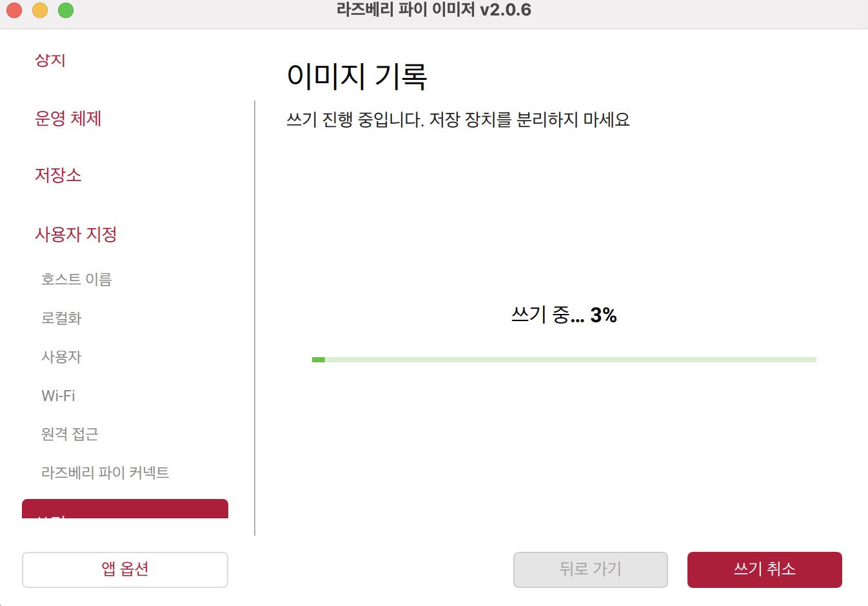The width and height of the screenshot is (868, 606).
Task: Select the top 장치 step in sidebar
Action: [x=50, y=61]
